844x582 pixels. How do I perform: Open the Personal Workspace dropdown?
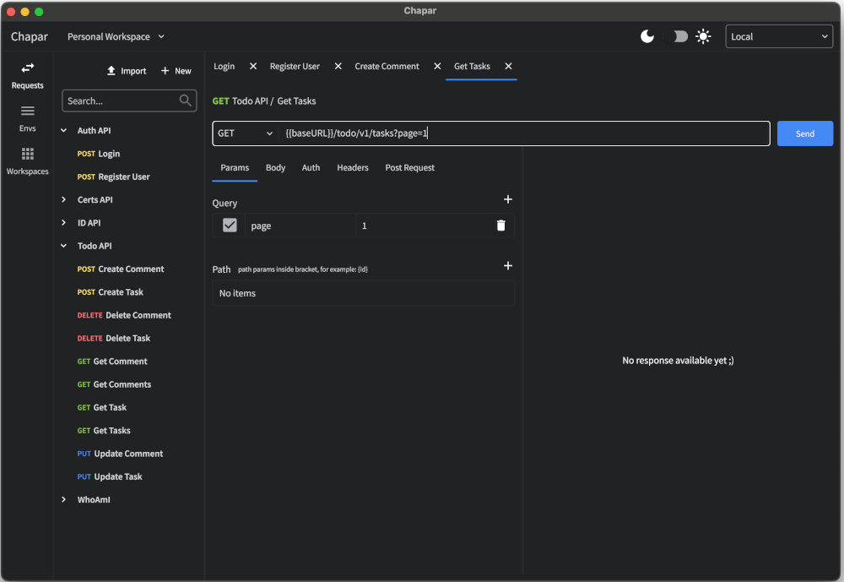pos(116,36)
